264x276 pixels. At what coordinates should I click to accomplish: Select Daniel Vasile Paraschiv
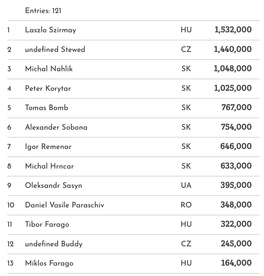[x=64, y=205]
